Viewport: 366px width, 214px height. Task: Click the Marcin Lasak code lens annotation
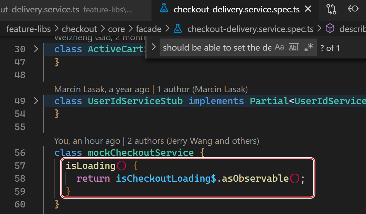click(151, 89)
